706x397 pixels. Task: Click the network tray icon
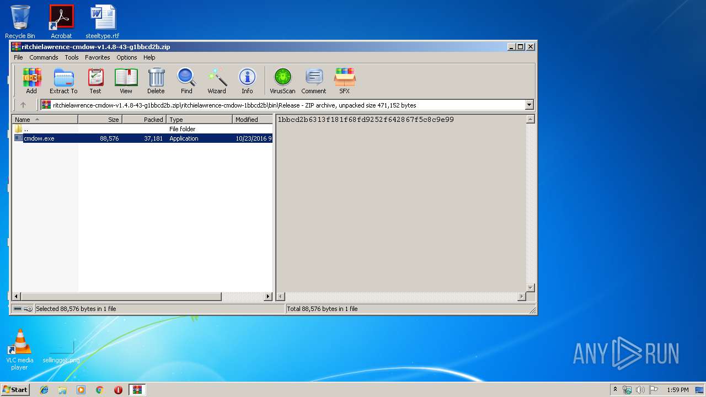click(627, 390)
